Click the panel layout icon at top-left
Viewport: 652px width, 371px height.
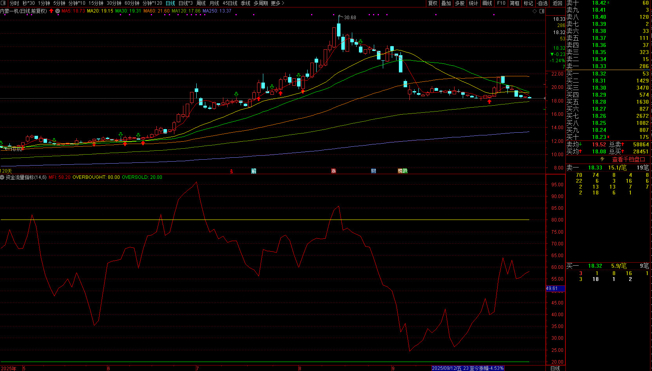click(4, 3)
